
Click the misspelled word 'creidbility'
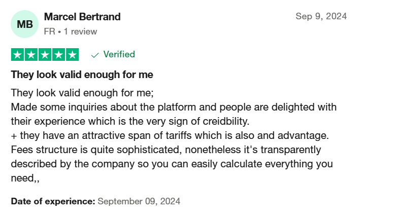point(226,121)
